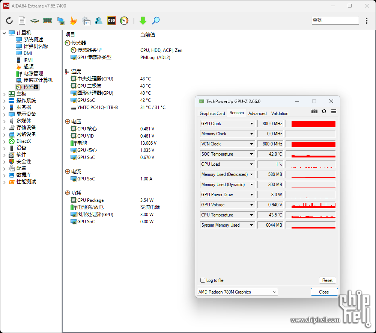Image resolution: width=376 pixels, height=333 pixels.
Task: Select 系统概述 in the tree
Action: click(x=33, y=39)
